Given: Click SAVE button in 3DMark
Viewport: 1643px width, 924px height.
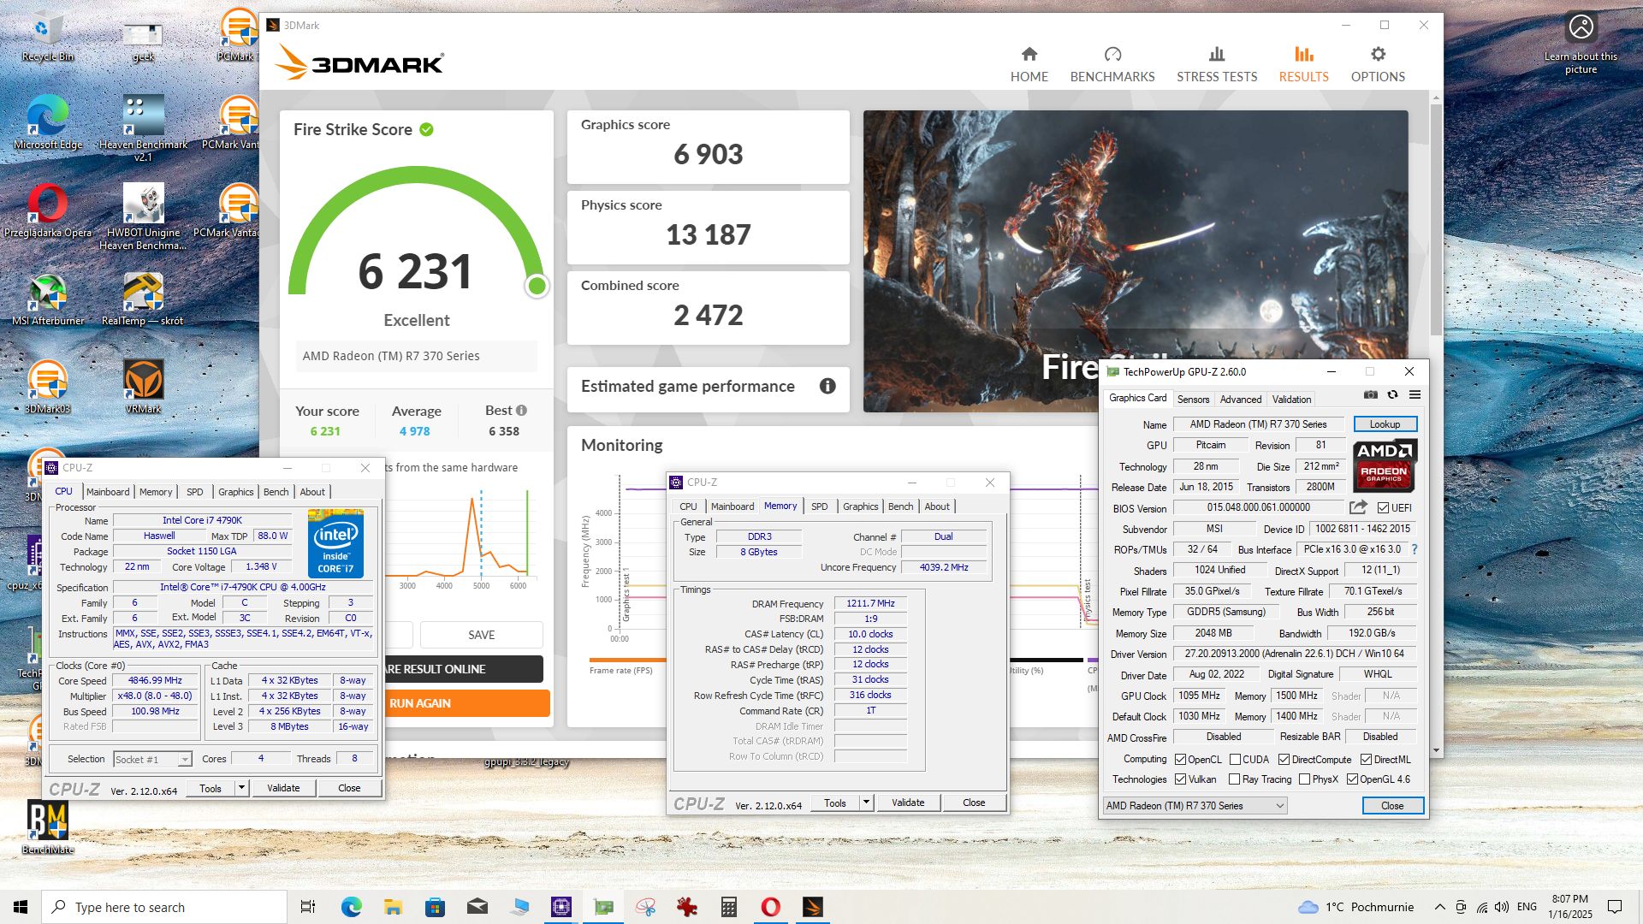Looking at the screenshot, I should click(481, 635).
